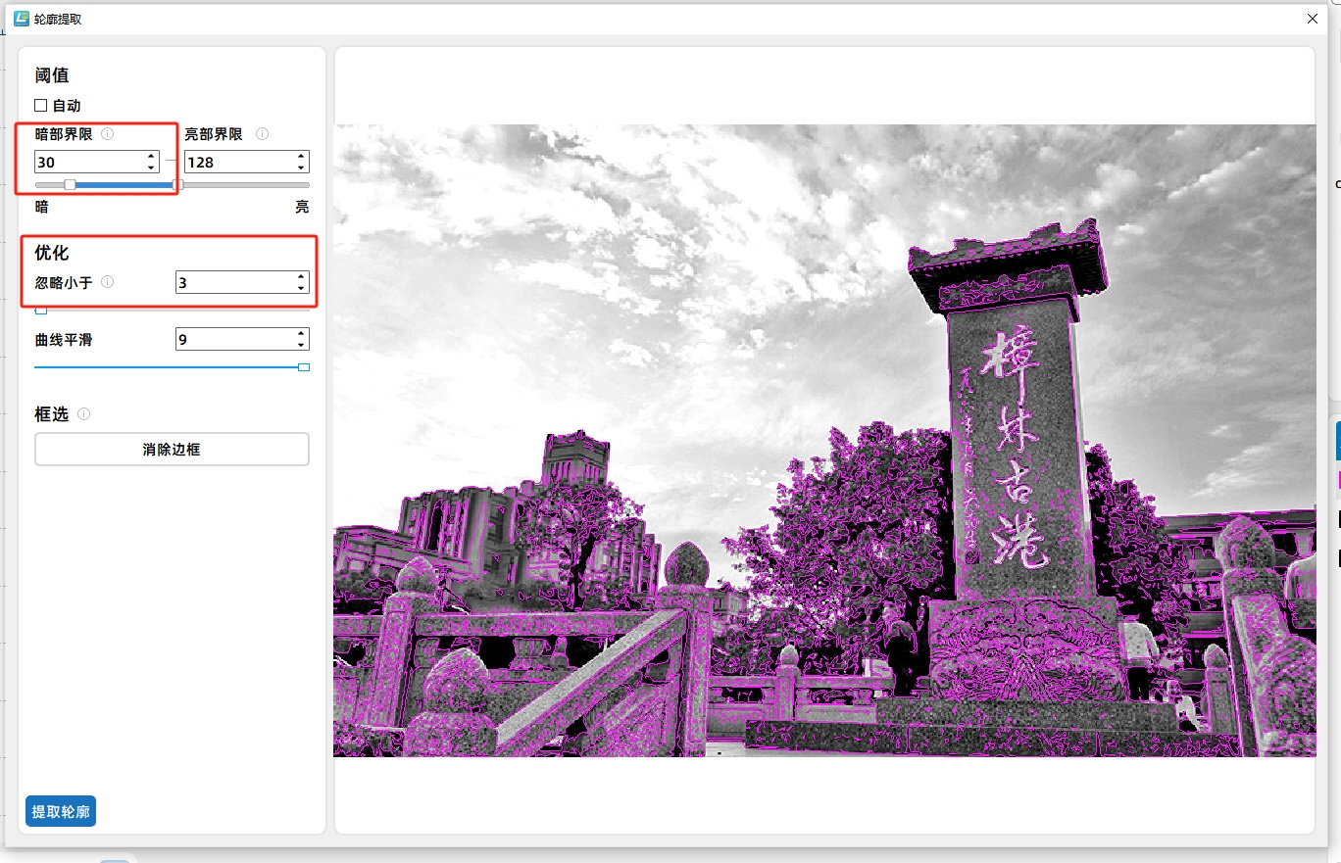The image size is (1341, 863).
Task: Increase 暗部界限 value with up arrow
Action: (151, 157)
